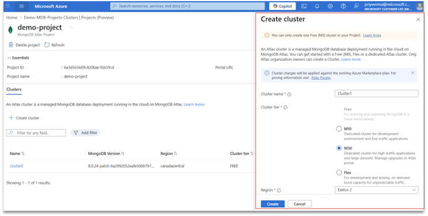Sort by Region column
The image size is (428, 216).
[168, 154]
